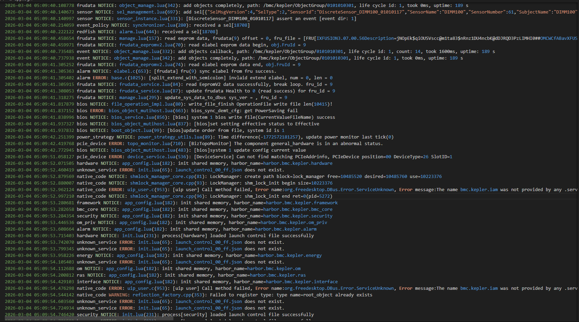The width and height of the screenshot is (579, 322).
Task: Select the harbor.bmc.kepler.om_priv harbor name
Action: point(293,223)
